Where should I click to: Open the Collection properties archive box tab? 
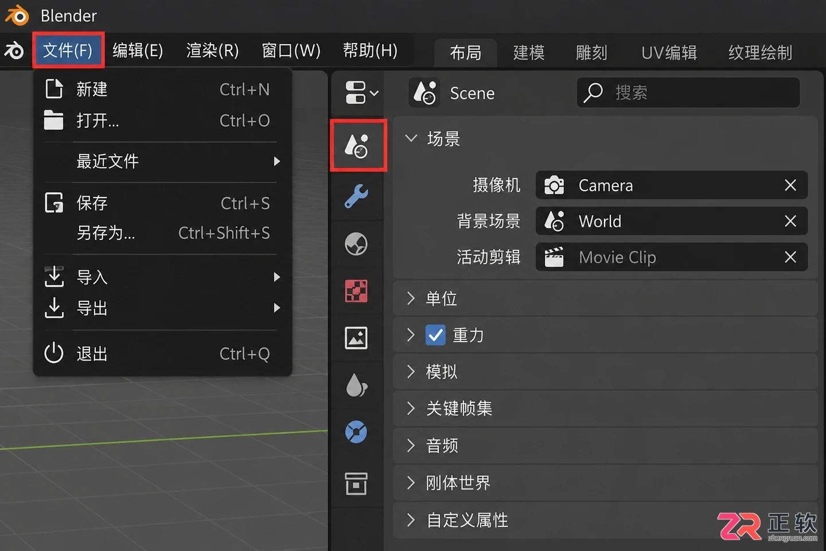356,483
